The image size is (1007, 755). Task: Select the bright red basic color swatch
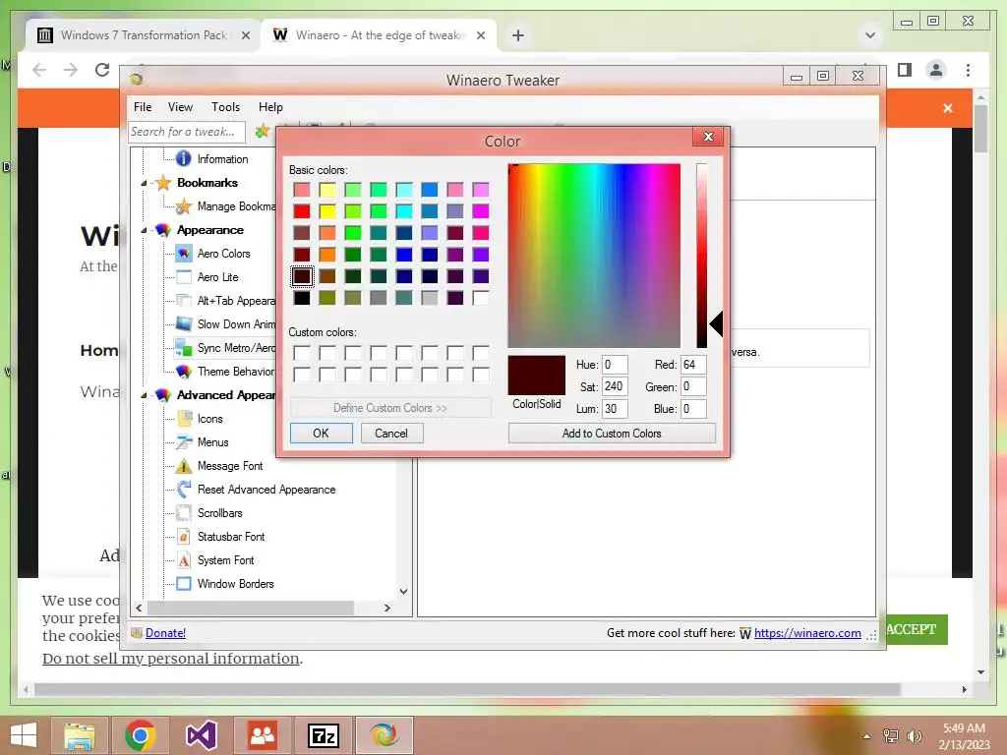click(x=302, y=211)
